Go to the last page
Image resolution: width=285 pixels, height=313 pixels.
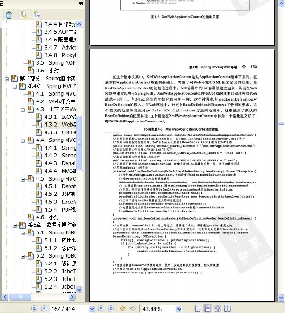pyautogui.click(x=111, y=308)
